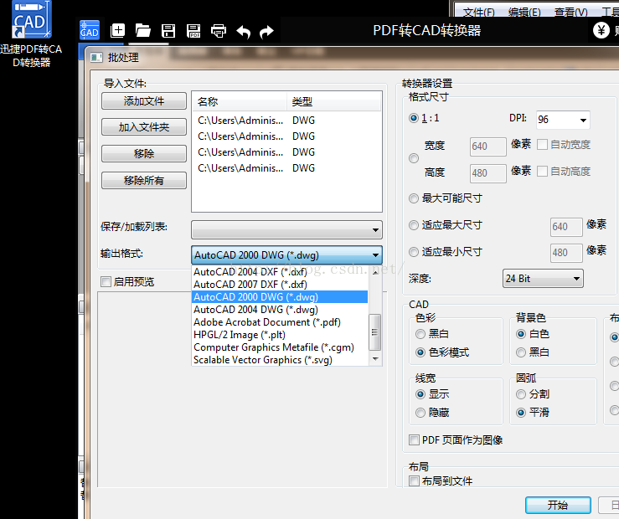Select the 宽度/高度 custom size radio button
The image size is (619, 519).
(x=414, y=158)
